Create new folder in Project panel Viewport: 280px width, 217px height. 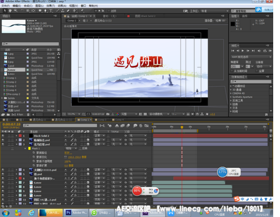coord(8,114)
